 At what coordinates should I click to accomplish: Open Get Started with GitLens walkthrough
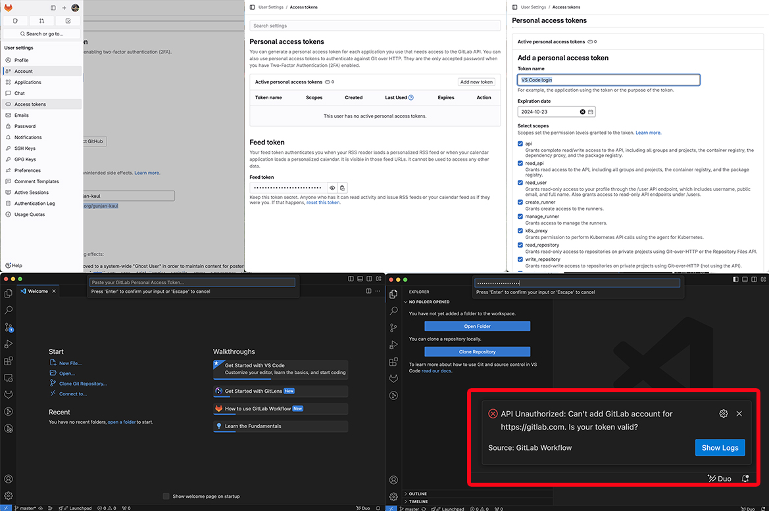tap(280, 391)
